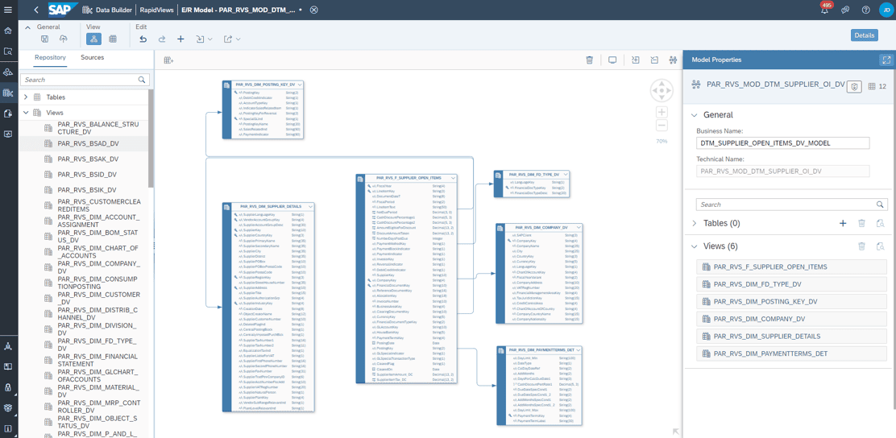This screenshot has width=896, height=438.
Task: Click the Deploy cloud-upload icon
Action: (63, 39)
